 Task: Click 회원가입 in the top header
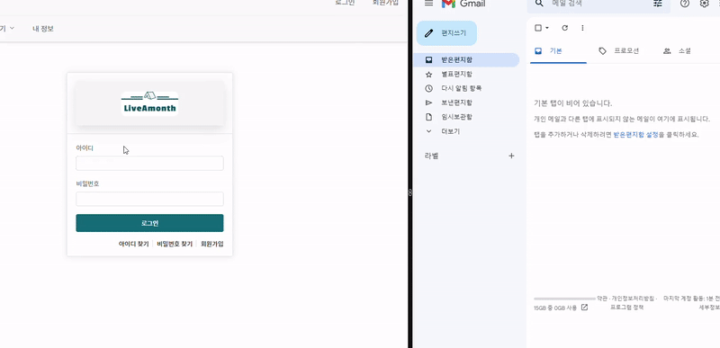(x=385, y=3)
